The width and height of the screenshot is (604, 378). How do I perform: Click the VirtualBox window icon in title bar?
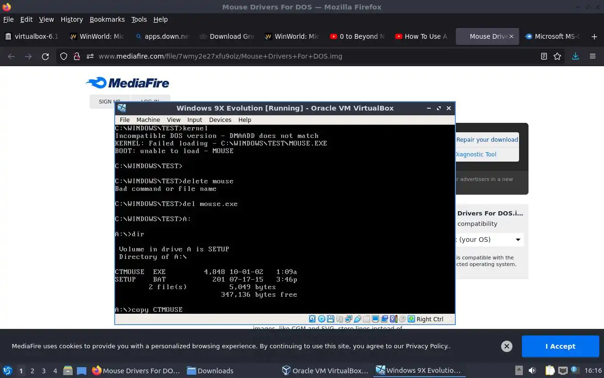[121, 108]
